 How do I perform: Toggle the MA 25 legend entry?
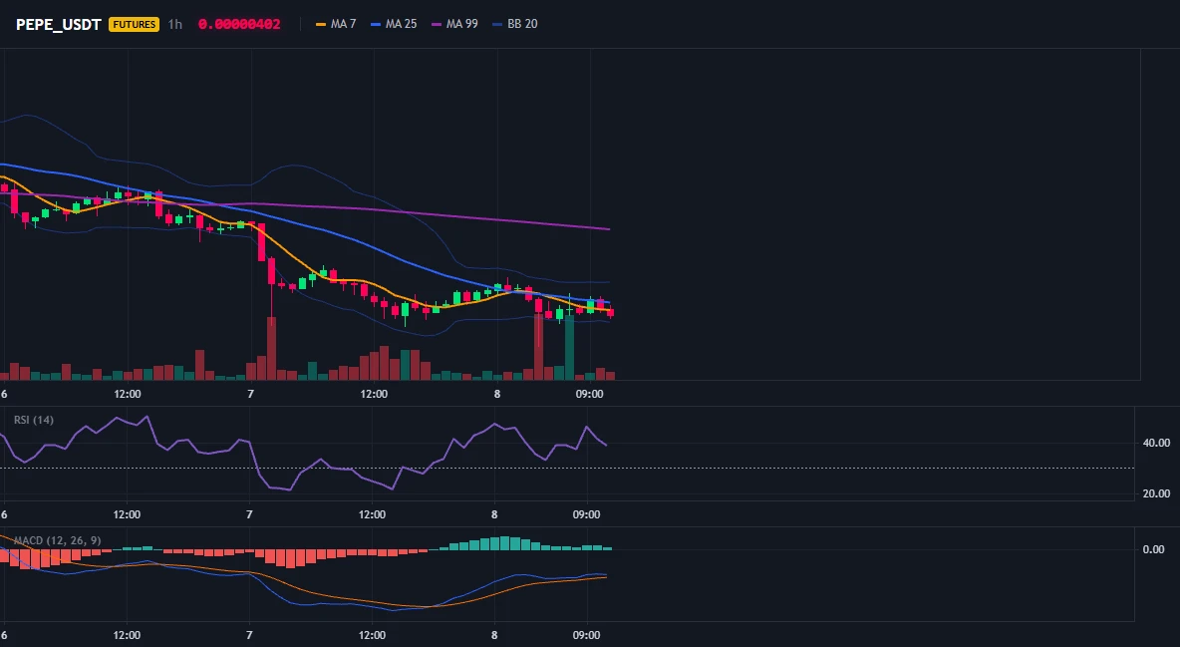click(394, 24)
